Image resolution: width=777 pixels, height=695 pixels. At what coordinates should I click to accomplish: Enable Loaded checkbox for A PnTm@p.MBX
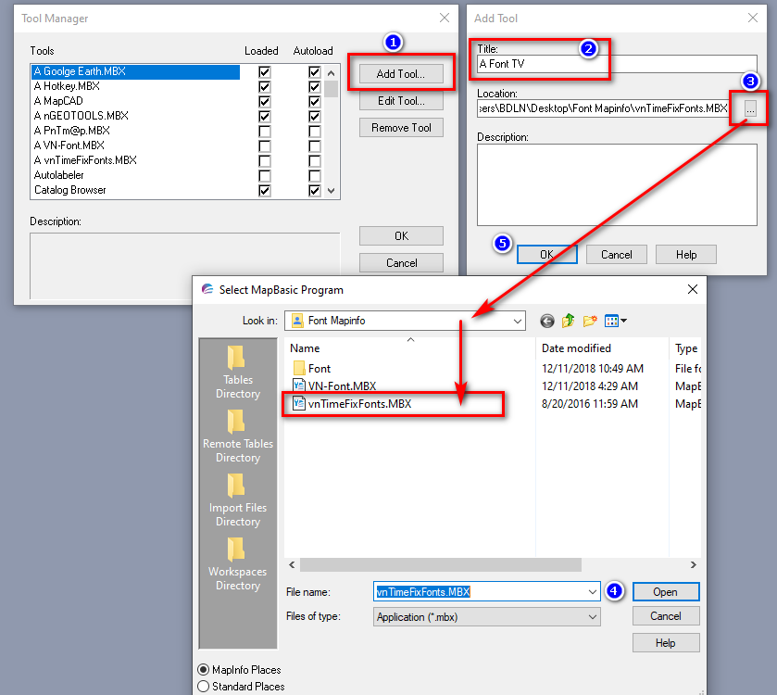[265, 131]
